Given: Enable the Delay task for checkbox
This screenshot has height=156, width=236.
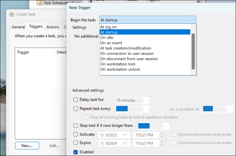Looking at the screenshot, I should [75, 100].
